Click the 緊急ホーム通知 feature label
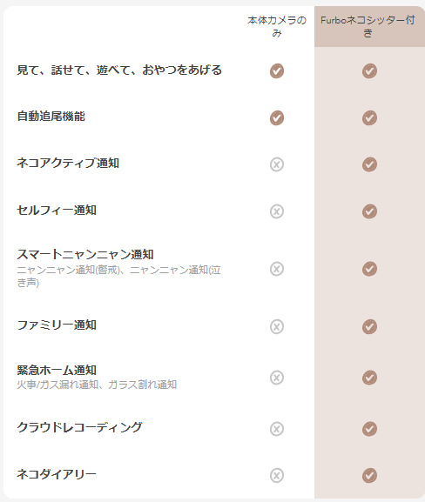 point(57,370)
